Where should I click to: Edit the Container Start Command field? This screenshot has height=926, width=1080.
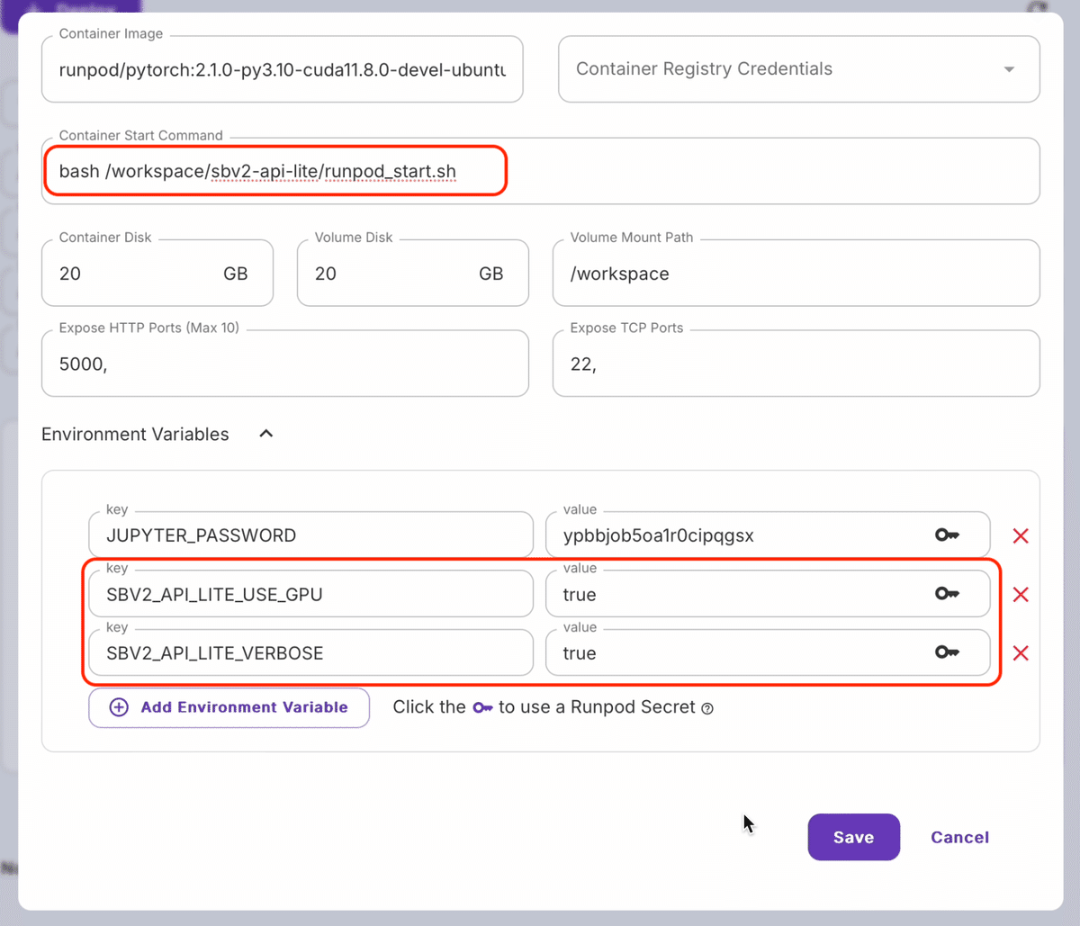pos(541,171)
